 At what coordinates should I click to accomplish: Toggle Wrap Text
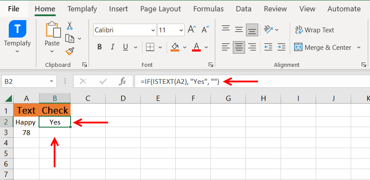click(x=314, y=30)
